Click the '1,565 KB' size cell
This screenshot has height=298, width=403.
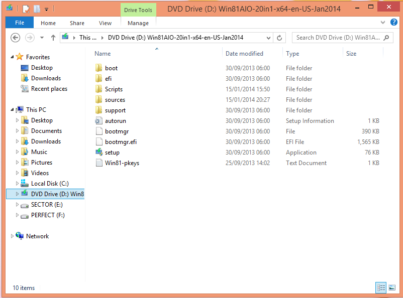368,142
